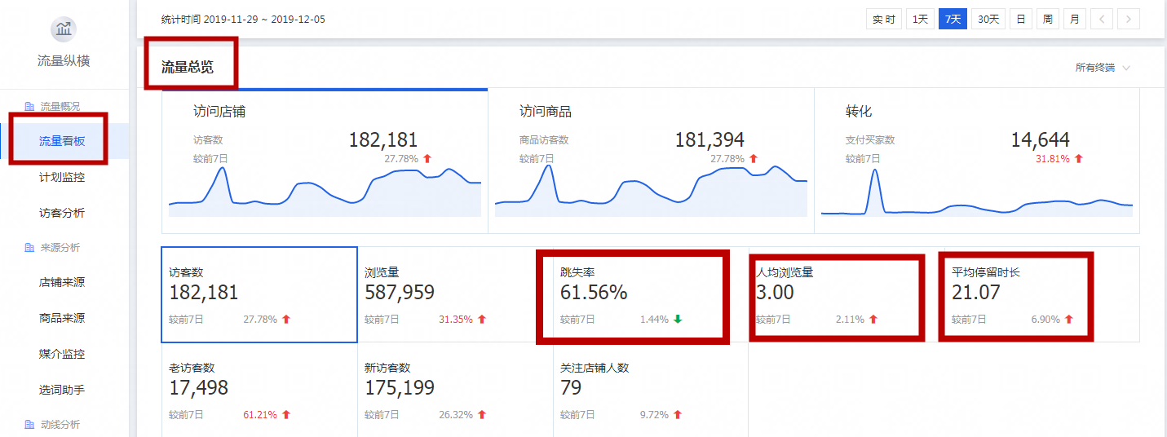Click the up arrow under 平均停留时长
The height and width of the screenshot is (437, 1167).
point(1068,319)
